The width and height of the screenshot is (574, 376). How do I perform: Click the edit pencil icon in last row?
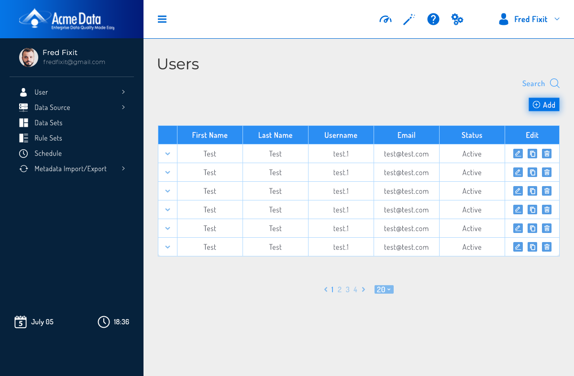518,247
